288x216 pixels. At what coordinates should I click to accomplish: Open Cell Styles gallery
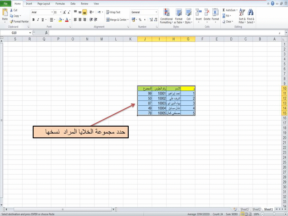click(x=188, y=16)
